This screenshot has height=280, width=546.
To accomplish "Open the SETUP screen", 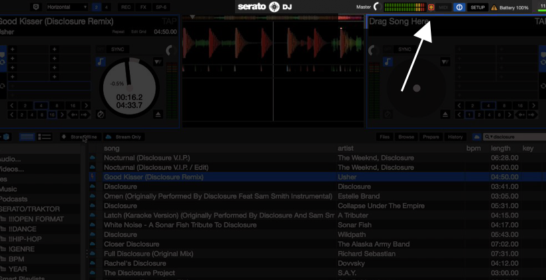I will click(478, 7).
